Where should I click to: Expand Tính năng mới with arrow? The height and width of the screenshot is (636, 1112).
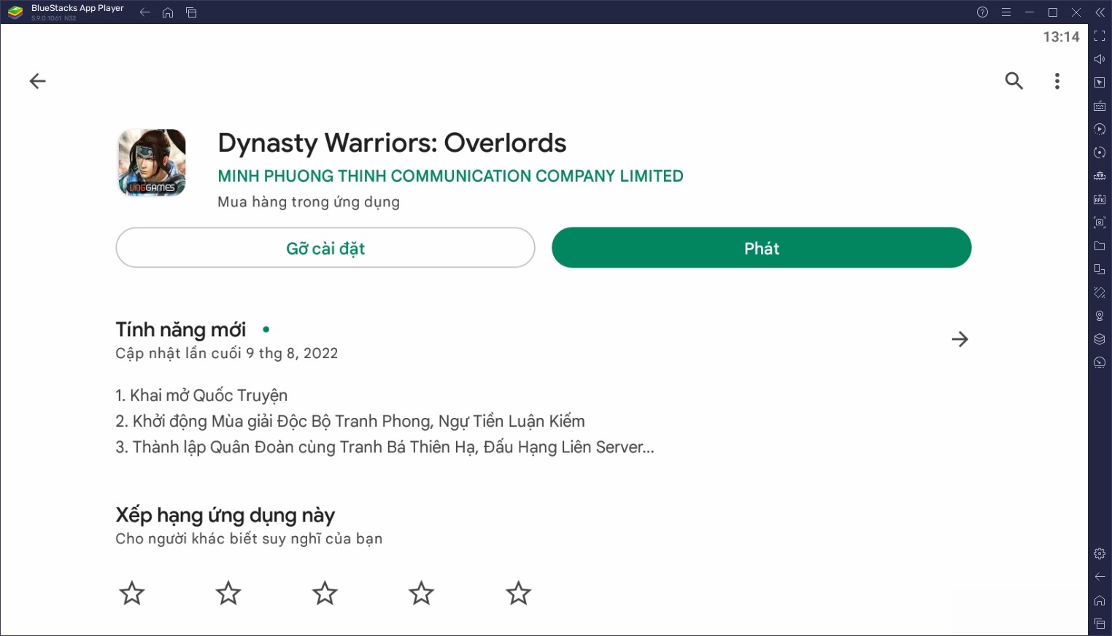[x=960, y=339]
